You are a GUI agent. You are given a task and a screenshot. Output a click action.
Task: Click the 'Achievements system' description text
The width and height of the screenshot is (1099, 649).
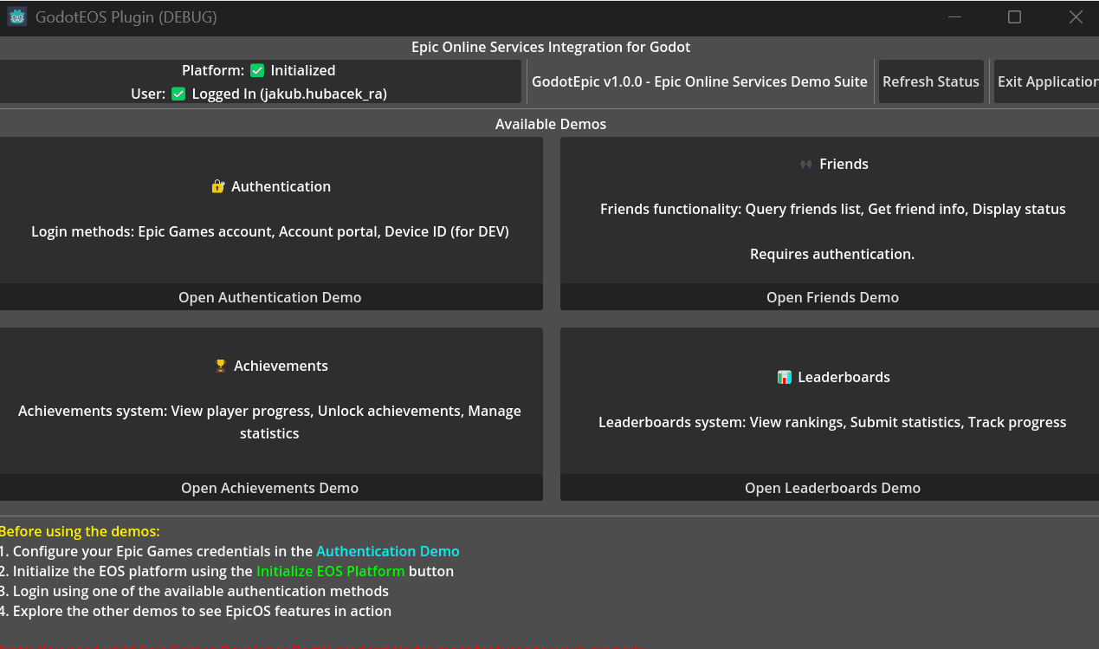(x=270, y=422)
